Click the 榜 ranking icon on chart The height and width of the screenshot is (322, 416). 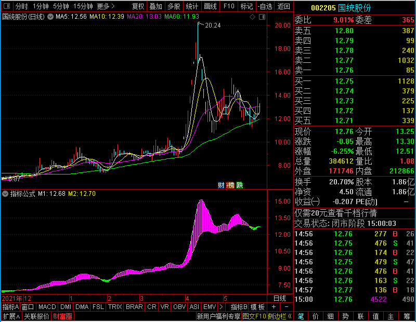point(230,185)
